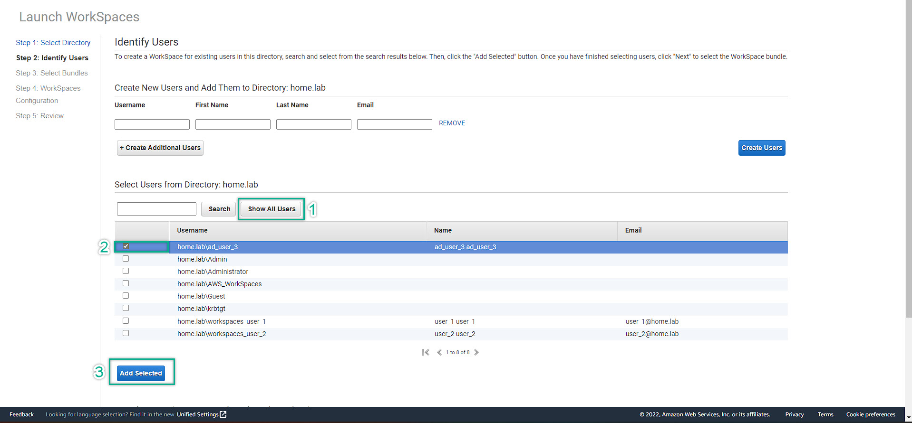Focus the Username input field
This screenshot has height=423, width=912.
tap(152, 124)
